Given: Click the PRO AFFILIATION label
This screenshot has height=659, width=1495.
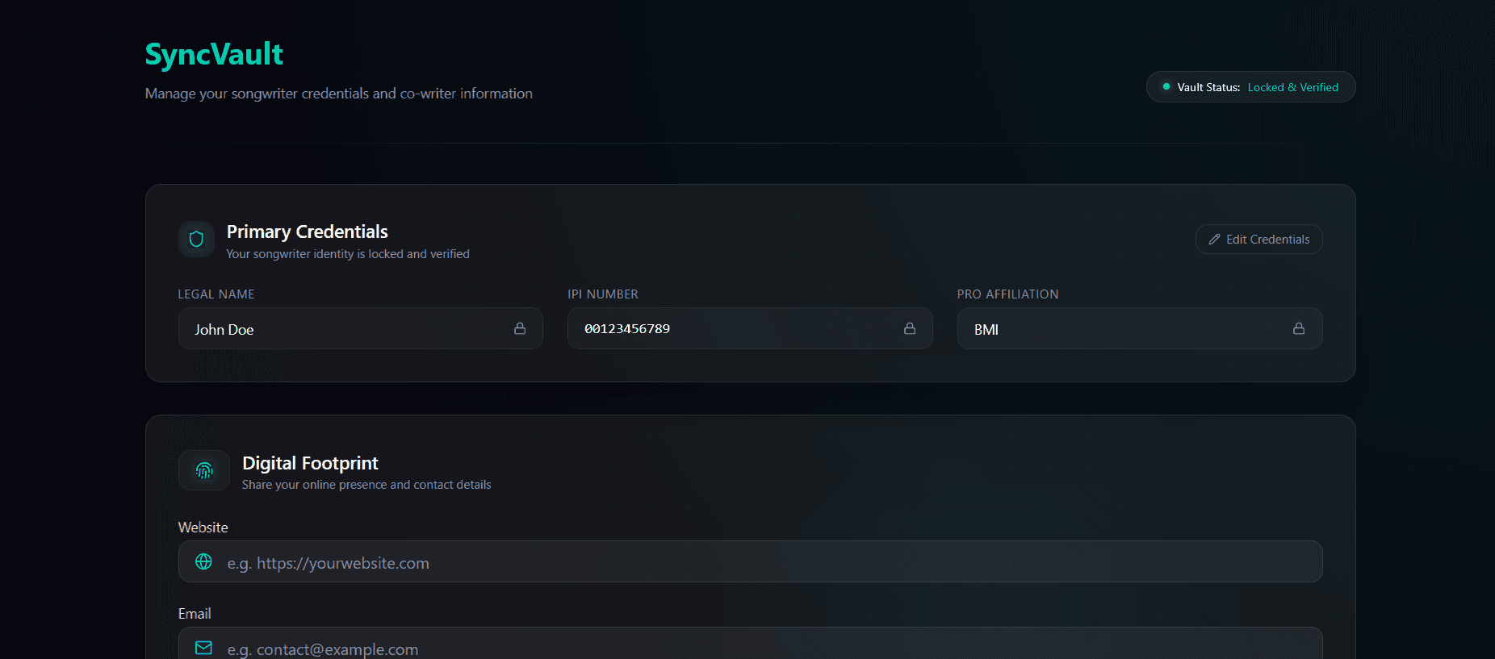Looking at the screenshot, I should click(1008, 294).
